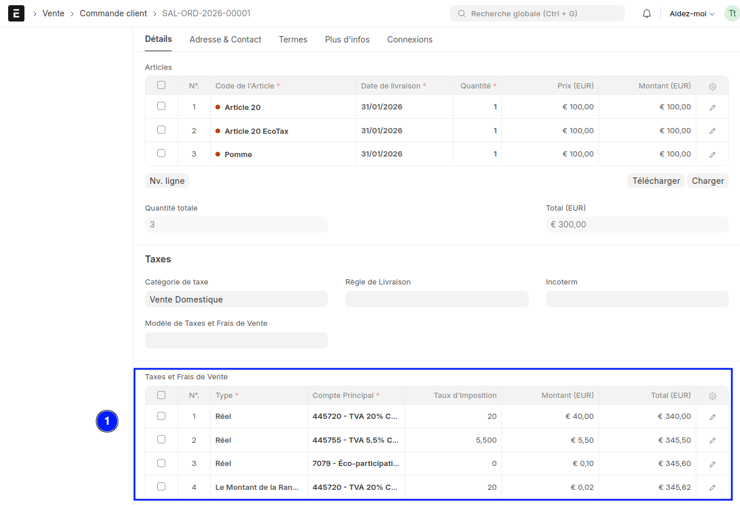The height and width of the screenshot is (505, 740).
Task: Open the Catégorie de taxe field
Action: pos(236,299)
